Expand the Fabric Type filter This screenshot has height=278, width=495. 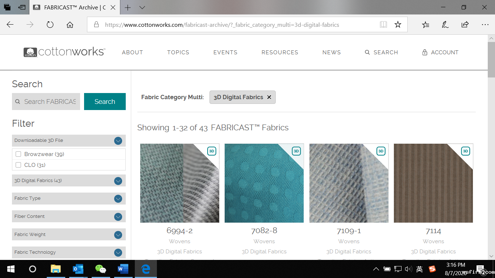(x=118, y=199)
